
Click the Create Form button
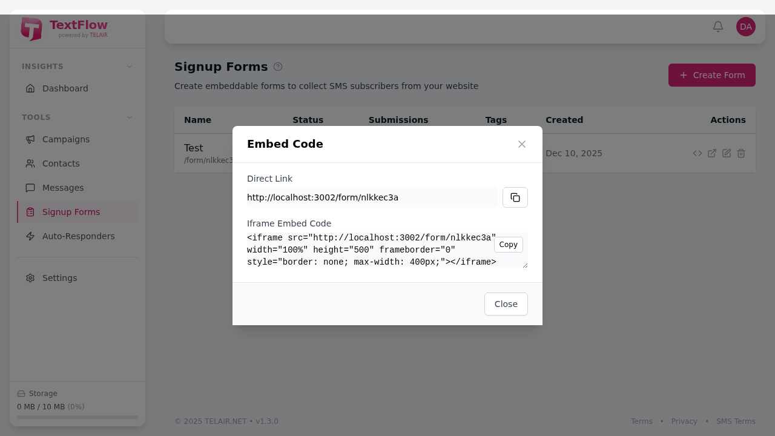coord(711,75)
